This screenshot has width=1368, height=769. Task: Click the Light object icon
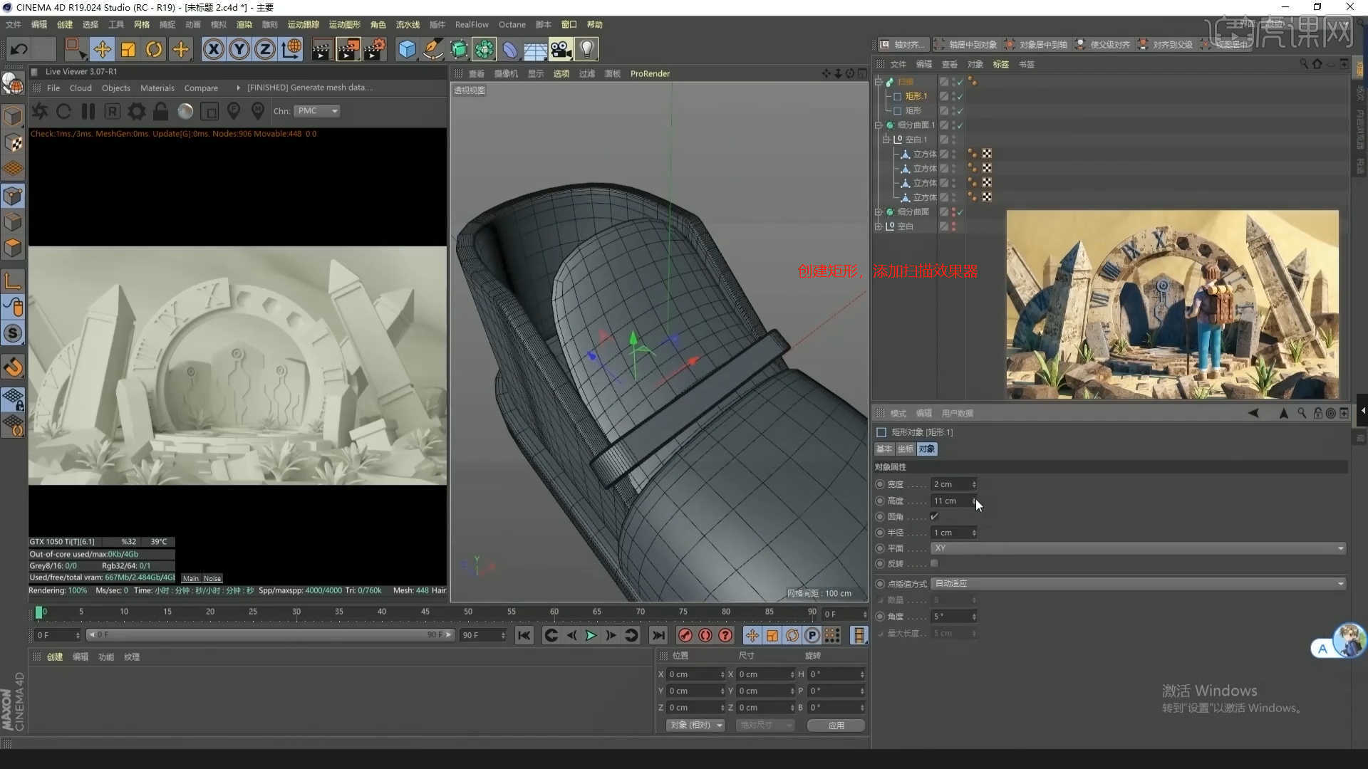click(x=586, y=49)
